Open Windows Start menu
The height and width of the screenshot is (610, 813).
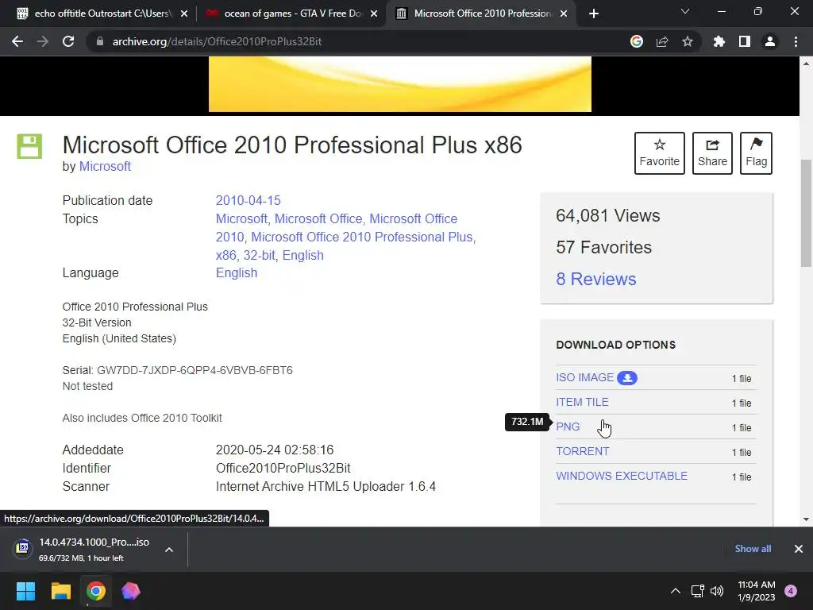pyautogui.click(x=25, y=591)
